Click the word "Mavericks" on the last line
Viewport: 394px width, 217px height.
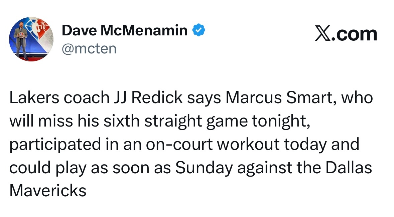pos(48,191)
